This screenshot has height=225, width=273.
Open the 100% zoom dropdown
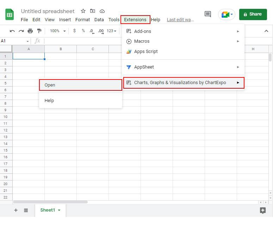coord(58,31)
